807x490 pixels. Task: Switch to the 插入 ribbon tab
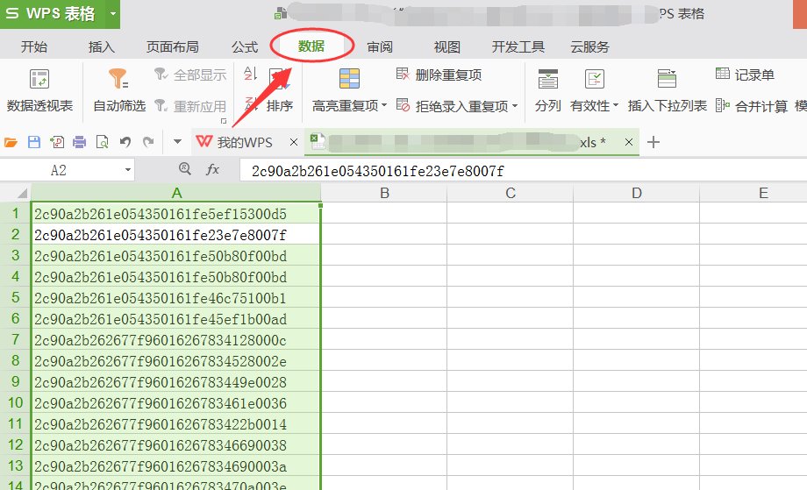tap(102, 46)
